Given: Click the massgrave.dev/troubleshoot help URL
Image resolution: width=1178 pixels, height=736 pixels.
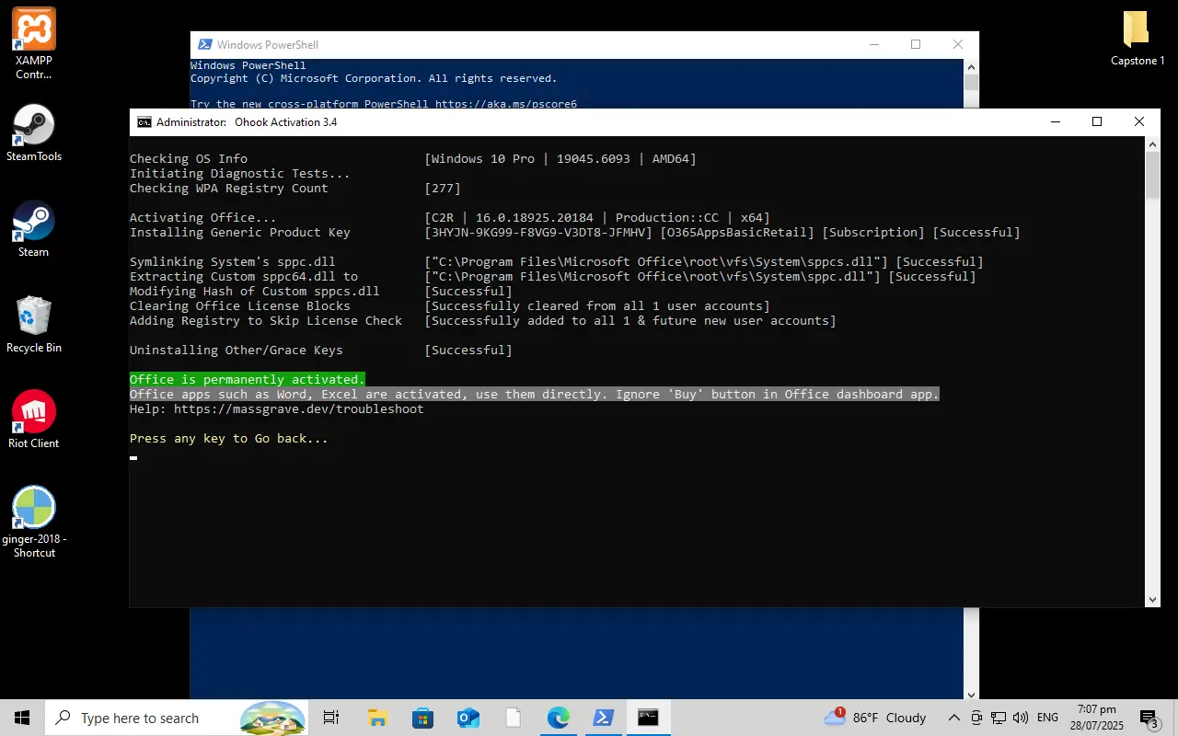Looking at the screenshot, I should (299, 408).
